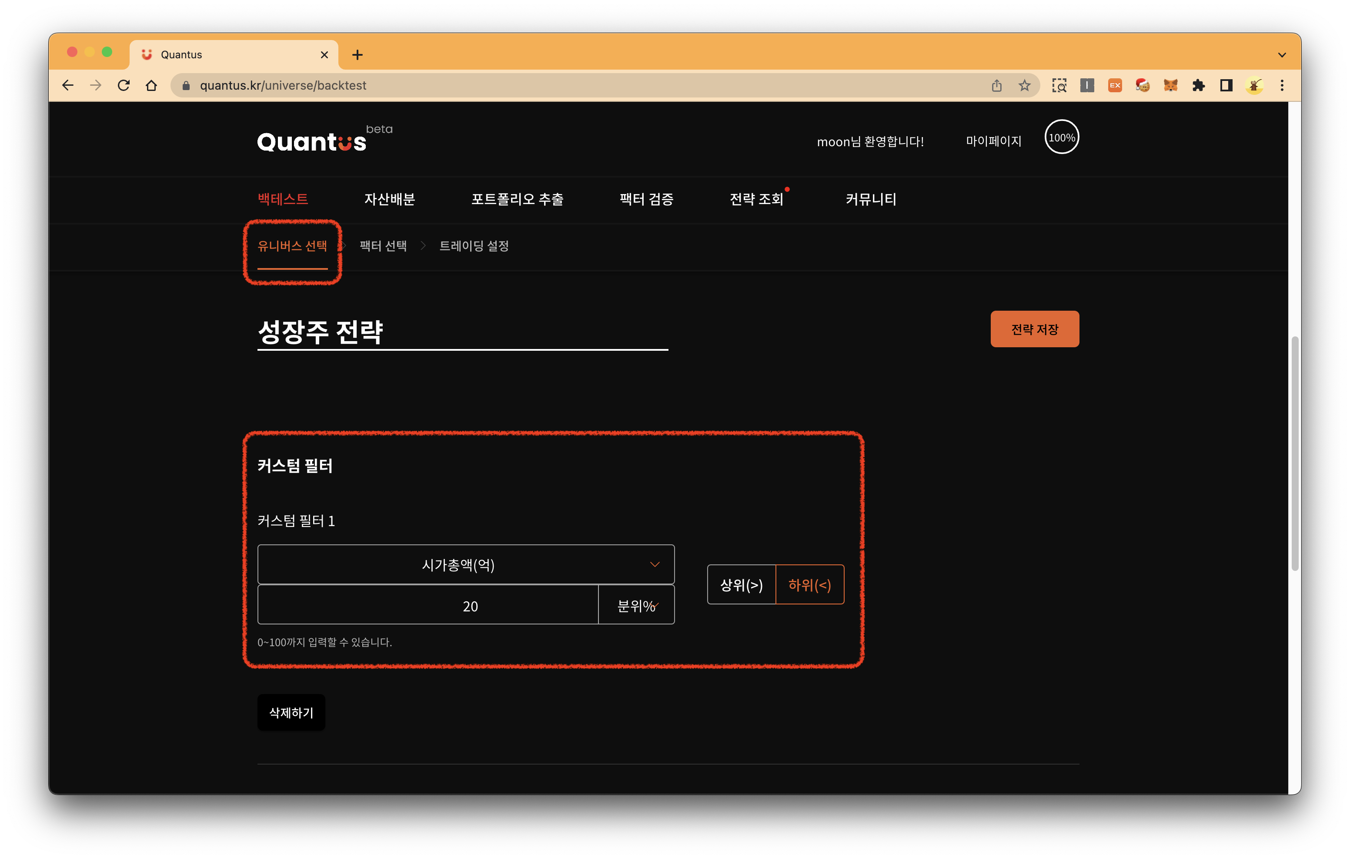Open Chrome's three-dot menu

[x=1282, y=85]
